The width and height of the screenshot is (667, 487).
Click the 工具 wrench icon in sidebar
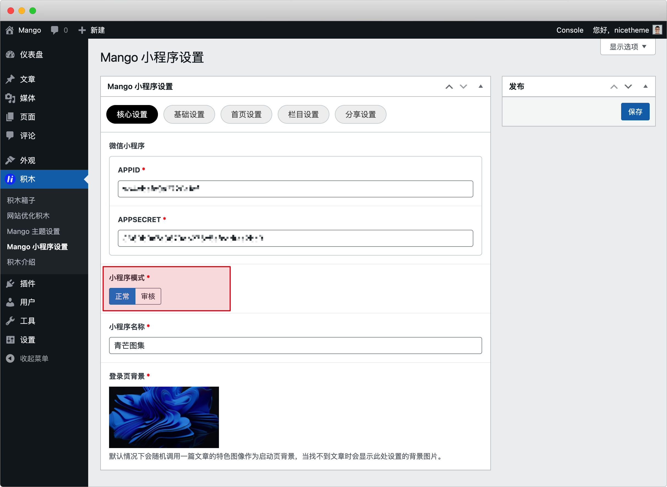click(10, 321)
